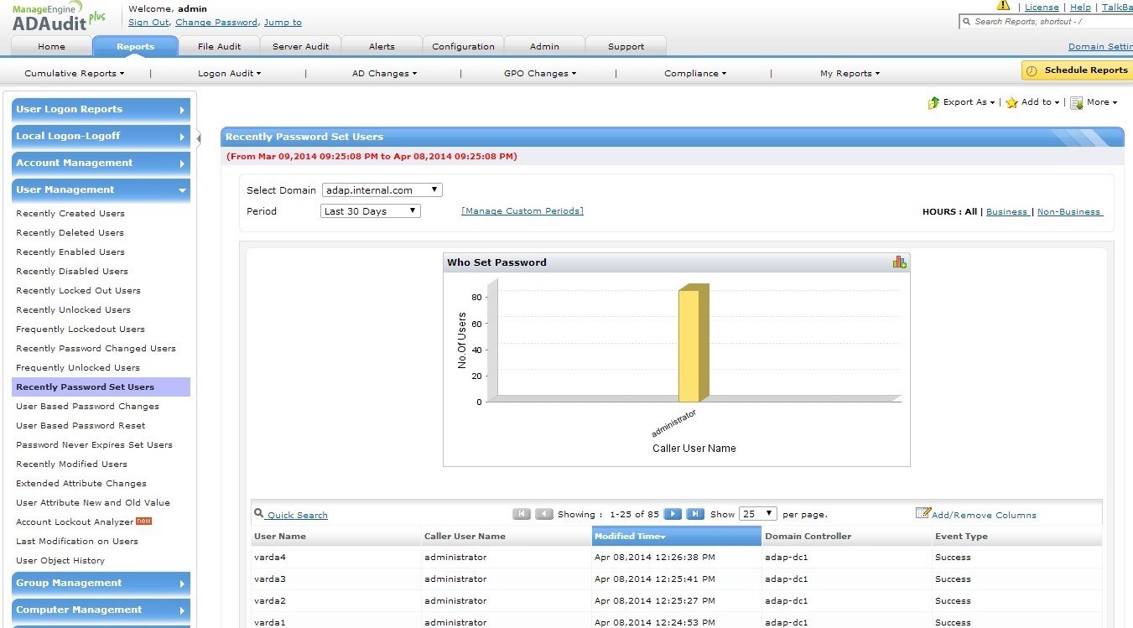Show Business hours only
The image size is (1133, 628).
tap(1006, 212)
